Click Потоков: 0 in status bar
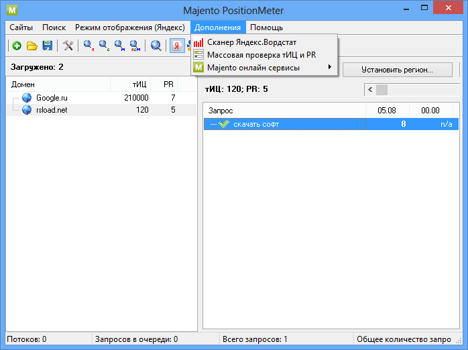The height and width of the screenshot is (350, 468). 27,339
